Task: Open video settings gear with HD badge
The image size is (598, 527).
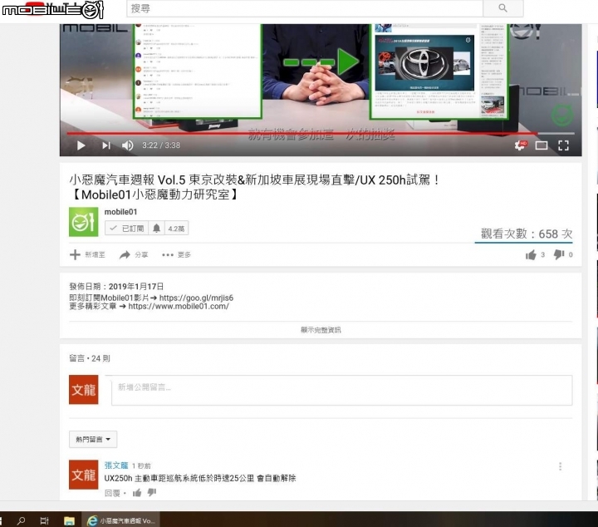Action: (520, 145)
